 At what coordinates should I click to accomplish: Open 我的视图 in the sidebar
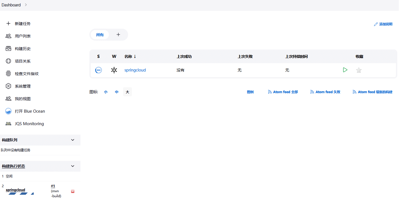[x=23, y=99]
